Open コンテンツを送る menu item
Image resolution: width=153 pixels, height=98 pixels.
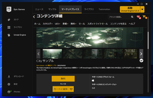(118, 24)
